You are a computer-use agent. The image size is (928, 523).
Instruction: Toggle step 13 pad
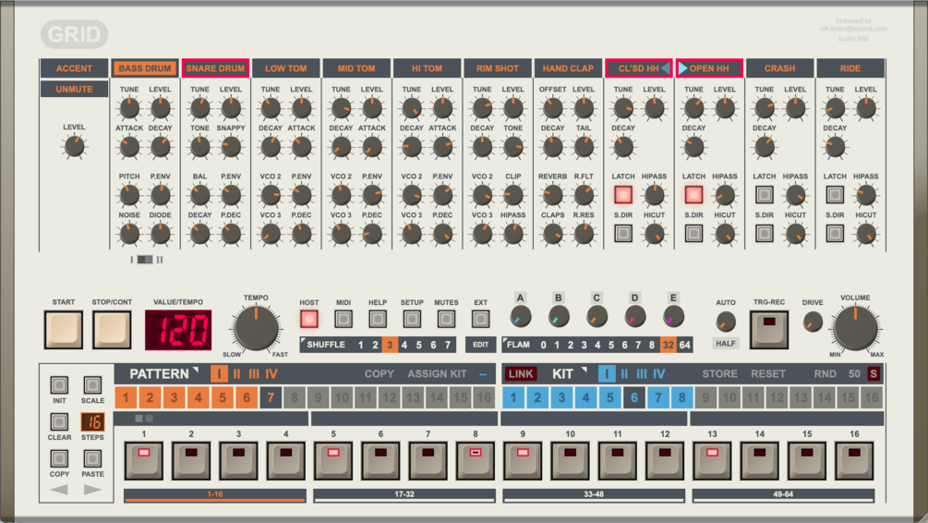click(x=712, y=460)
